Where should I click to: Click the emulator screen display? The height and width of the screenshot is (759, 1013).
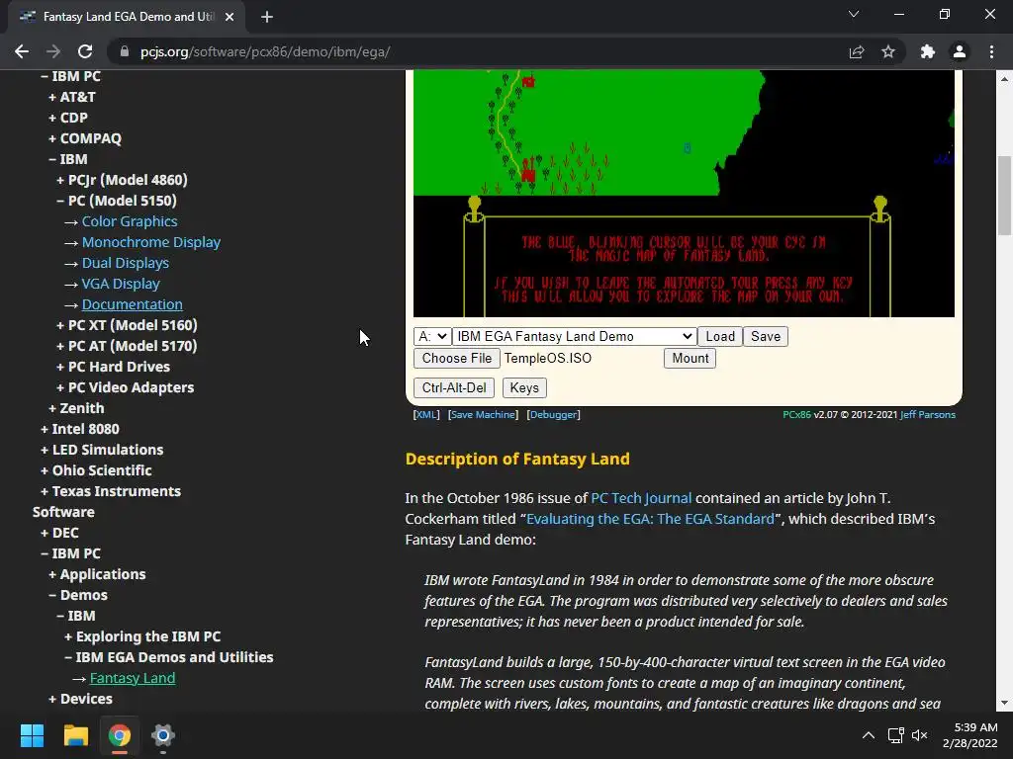click(x=684, y=193)
